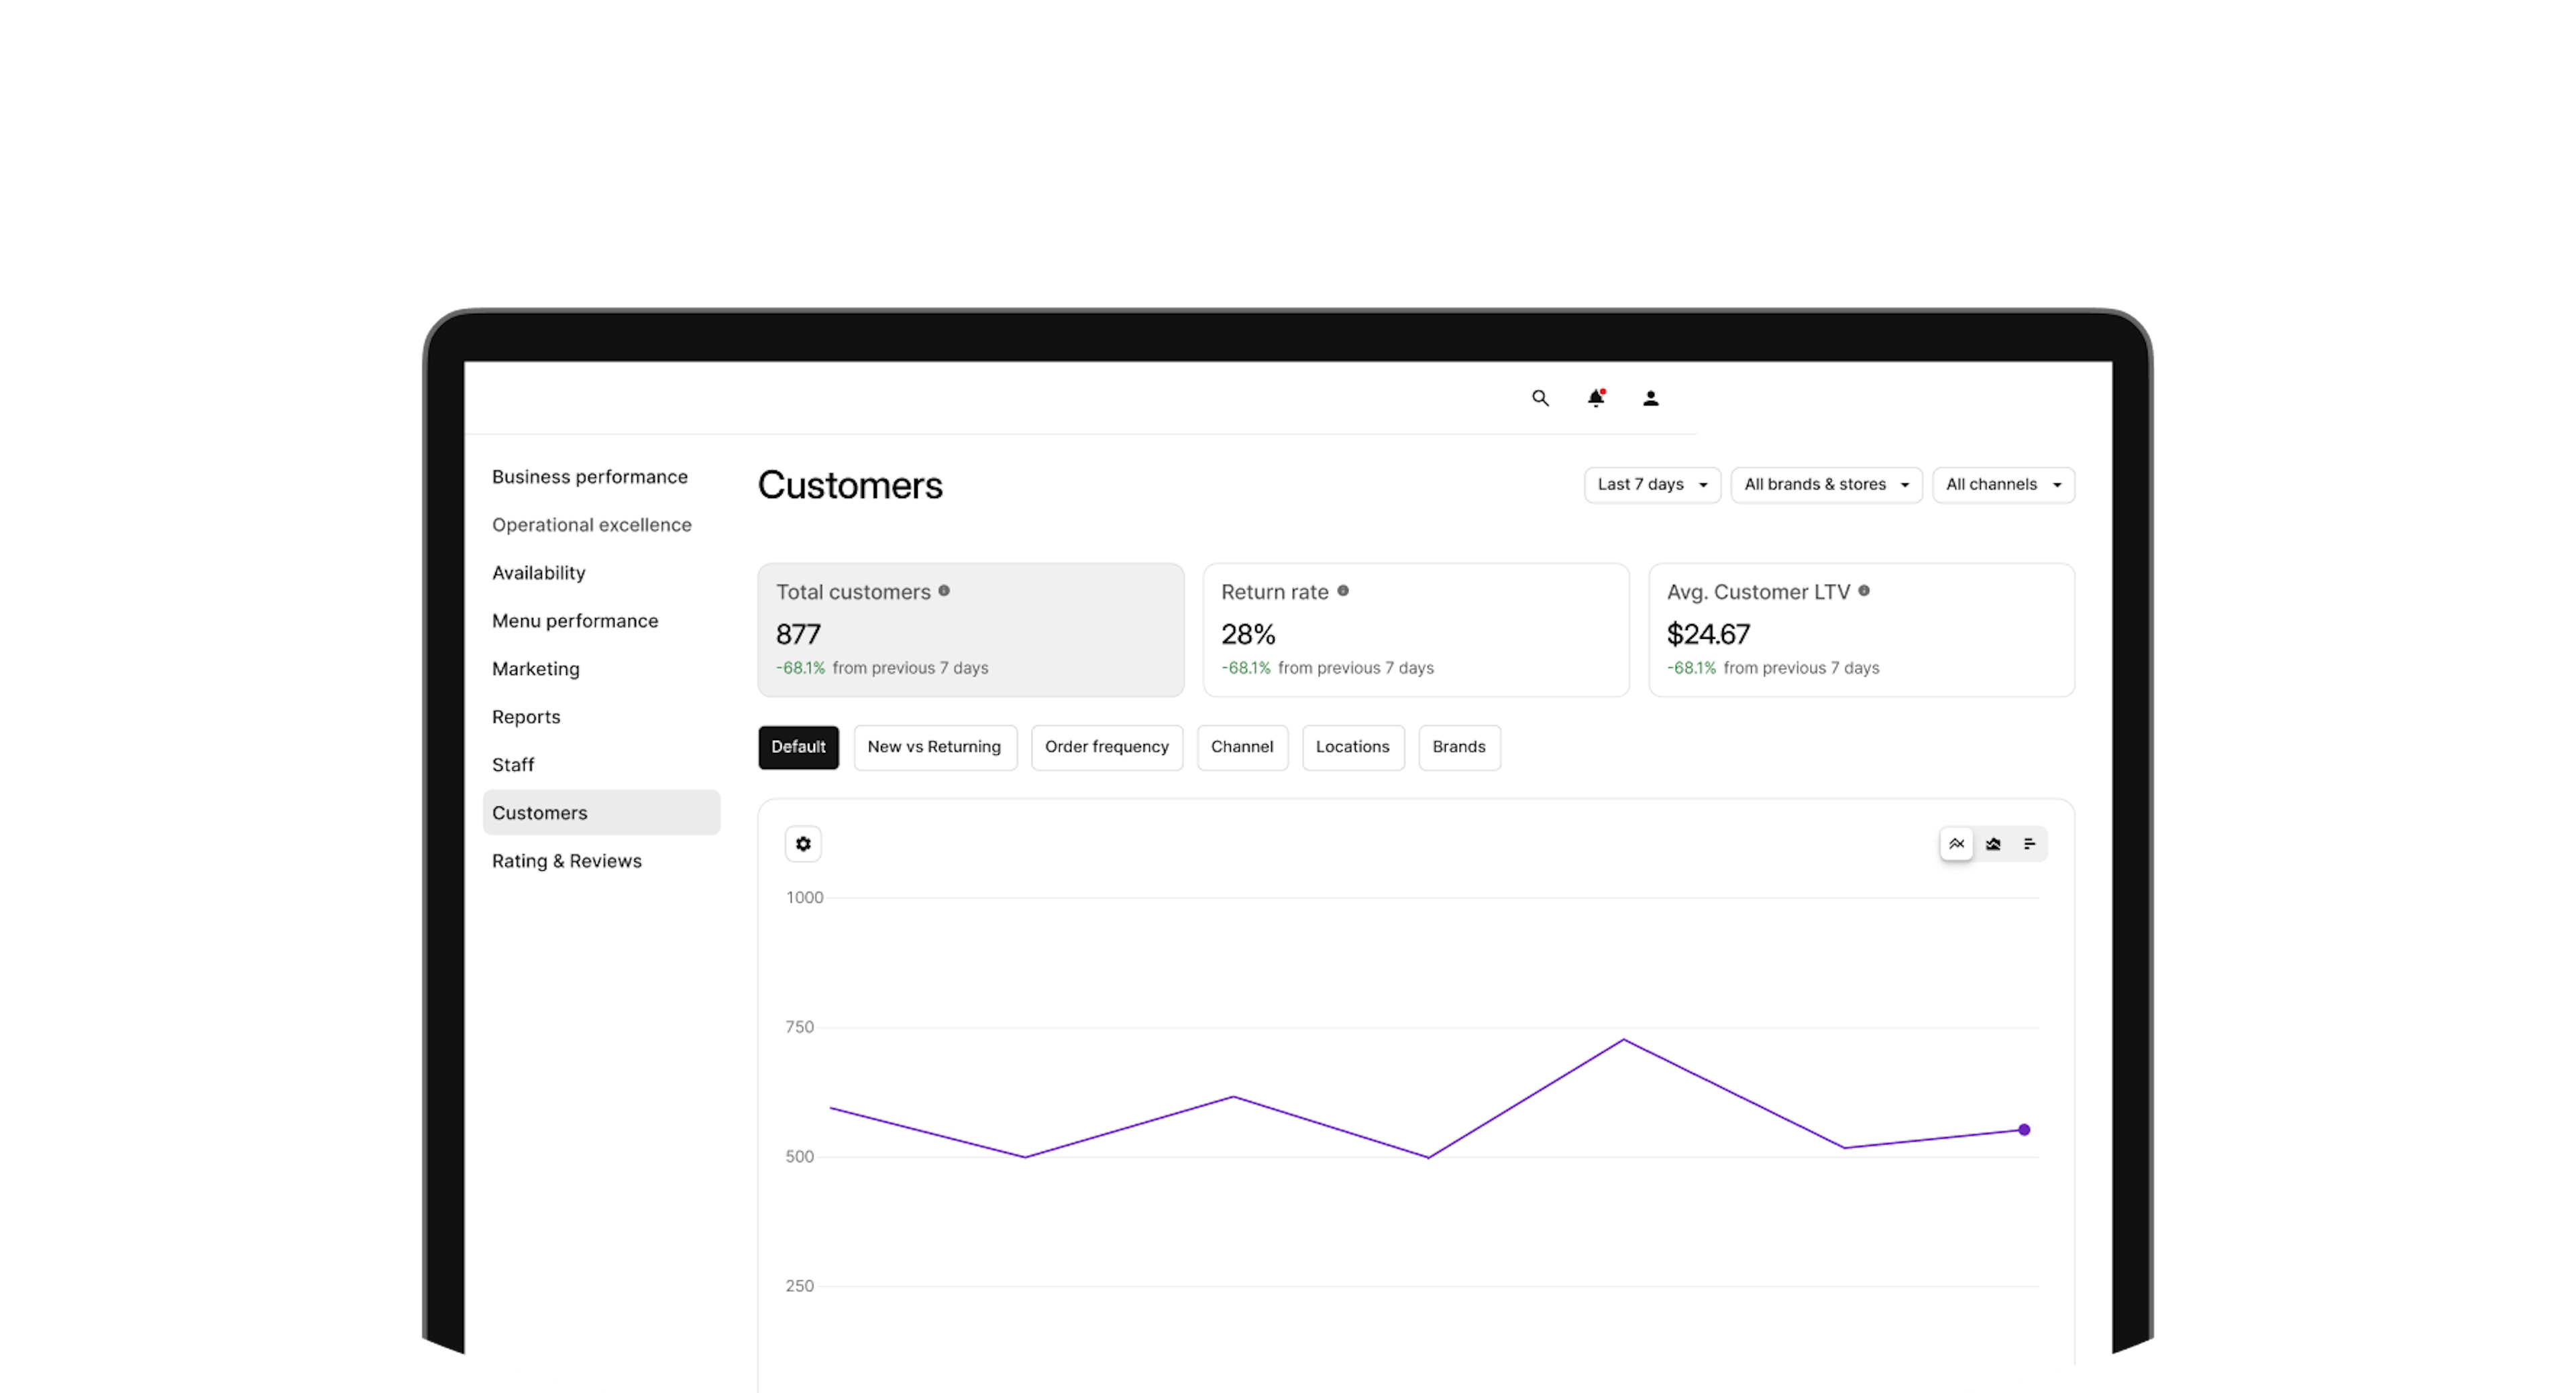Switch to line chart view
This screenshot has width=2576, height=1393.
1956,843
